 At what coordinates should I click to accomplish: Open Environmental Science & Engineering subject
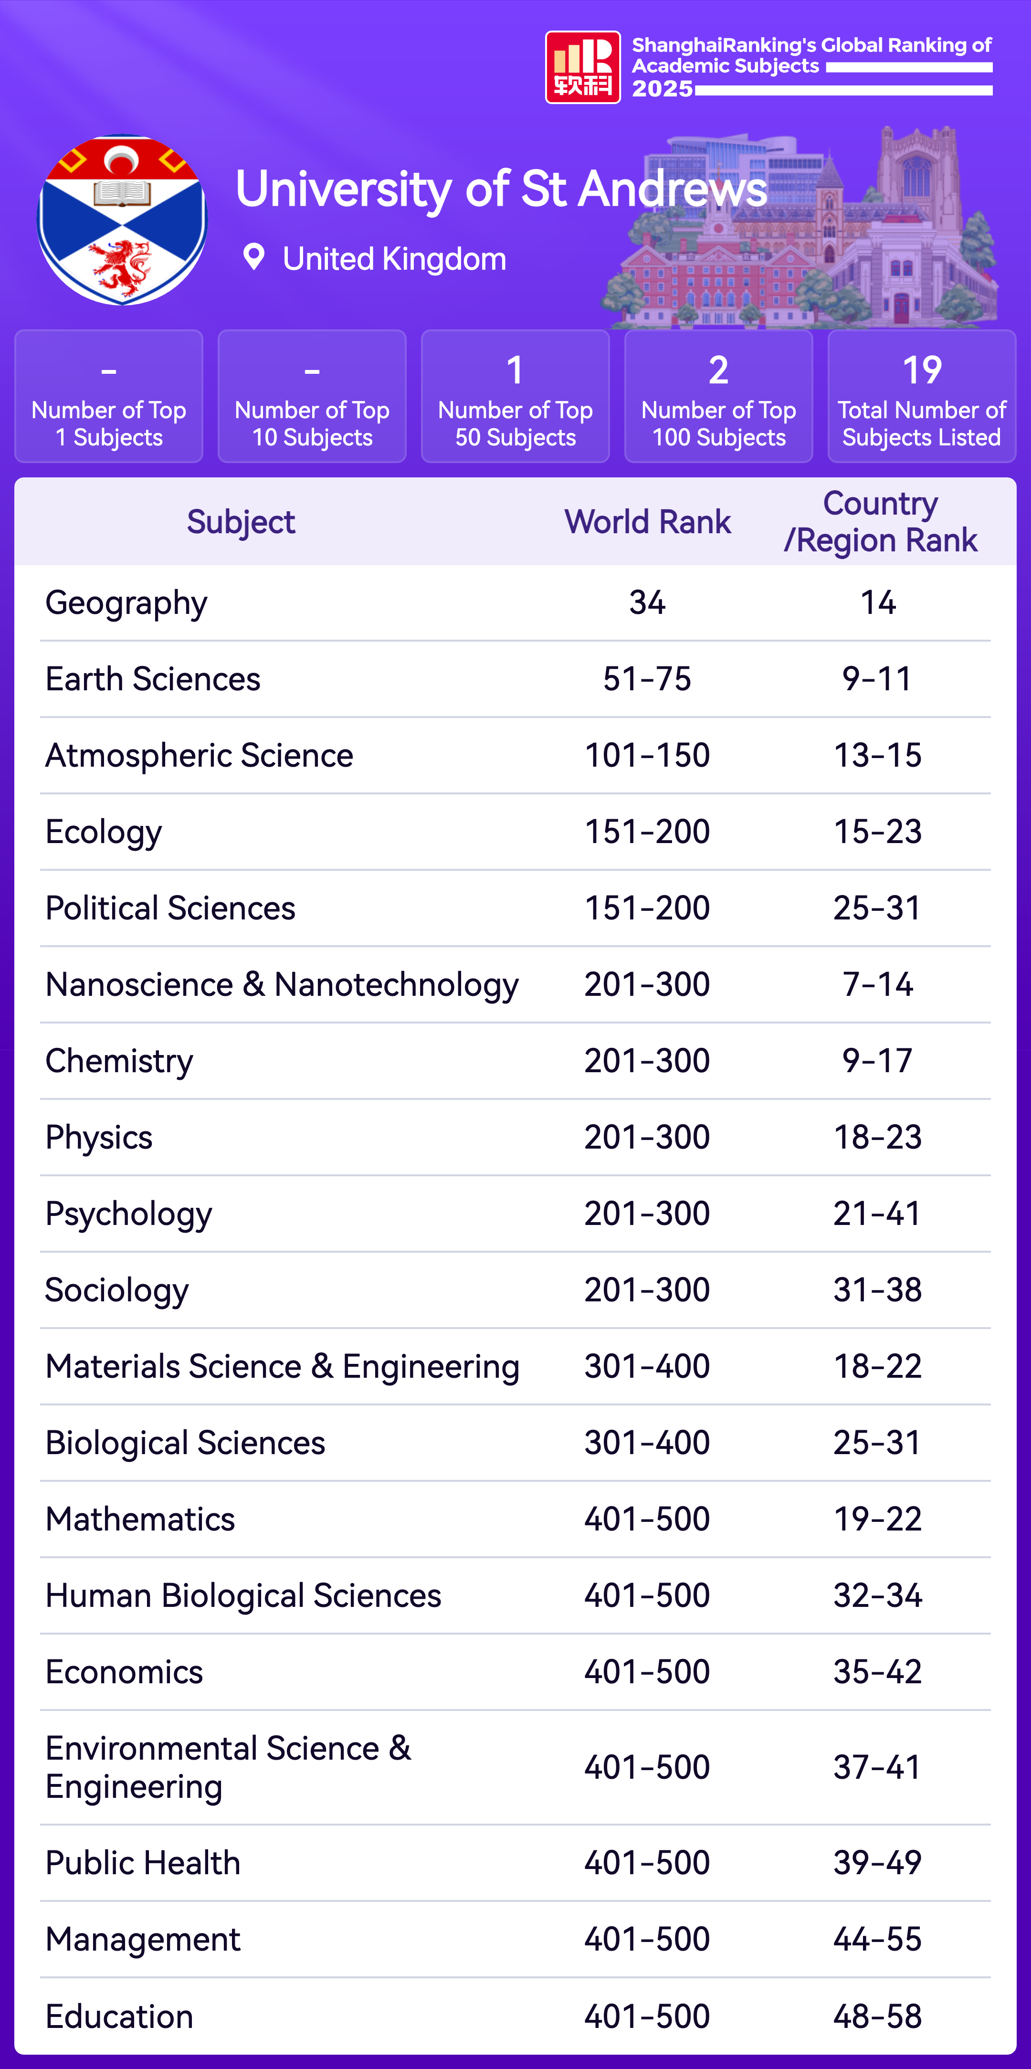coord(229,1767)
